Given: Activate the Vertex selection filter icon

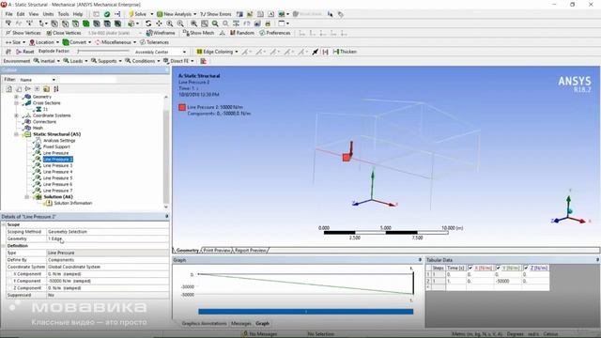Looking at the screenshot, I should tap(54, 23).
